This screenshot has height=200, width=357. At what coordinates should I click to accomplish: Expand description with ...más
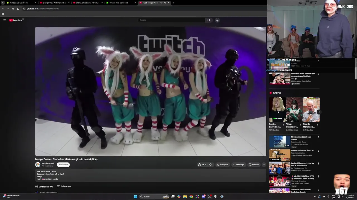55,179
